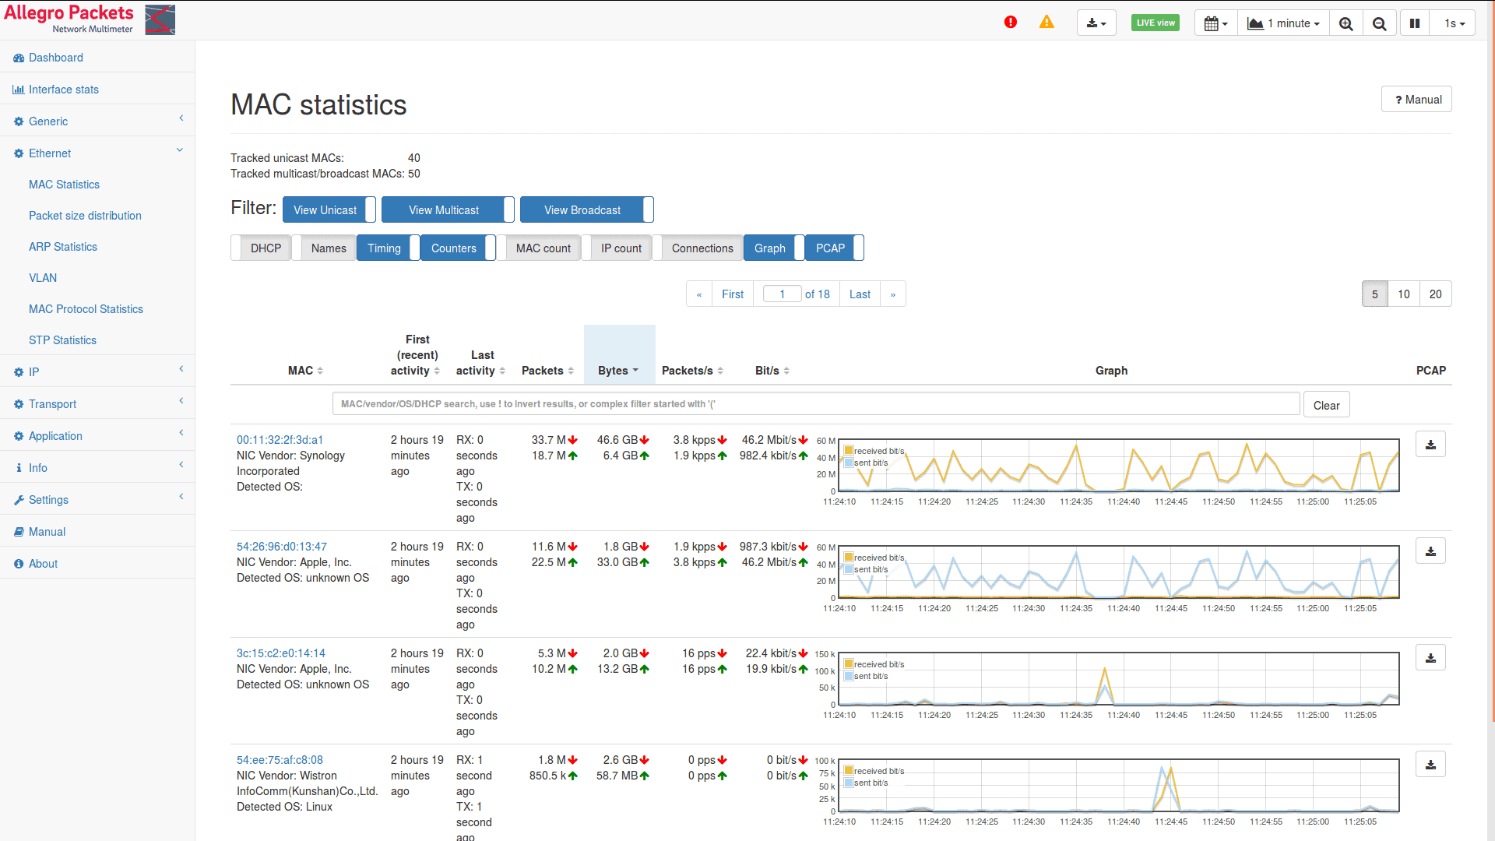
Task: Click the Clear filter button
Action: (x=1326, y=405)
